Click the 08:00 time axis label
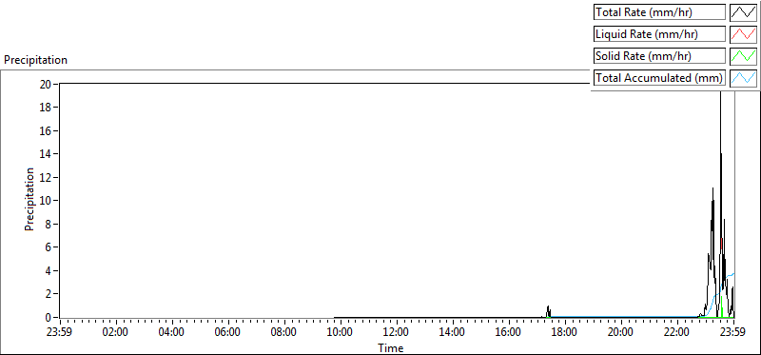This screenshot has height=355, width=761. coord(283,333)
